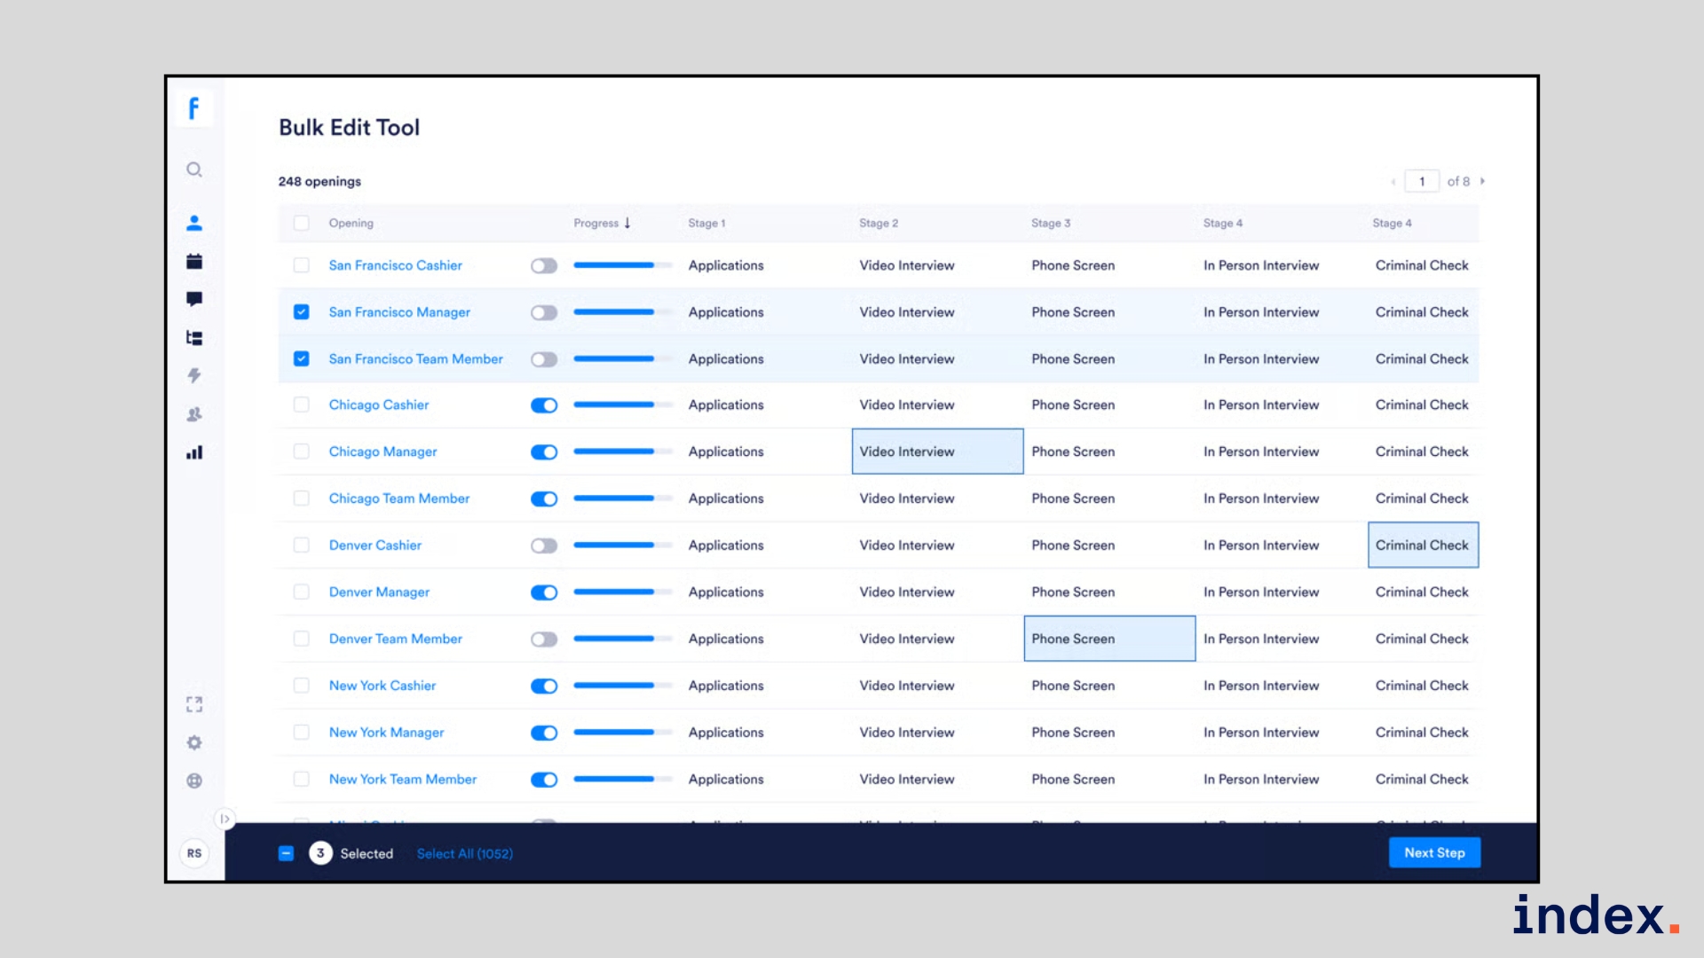
Task: Click the Next Step button
Action: (x=1433, y=852)
